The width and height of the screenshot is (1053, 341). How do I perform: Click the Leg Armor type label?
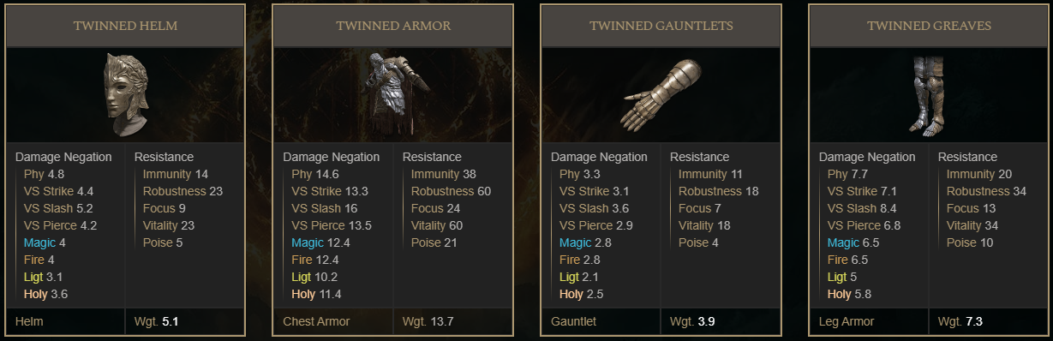tap(847, 321)
